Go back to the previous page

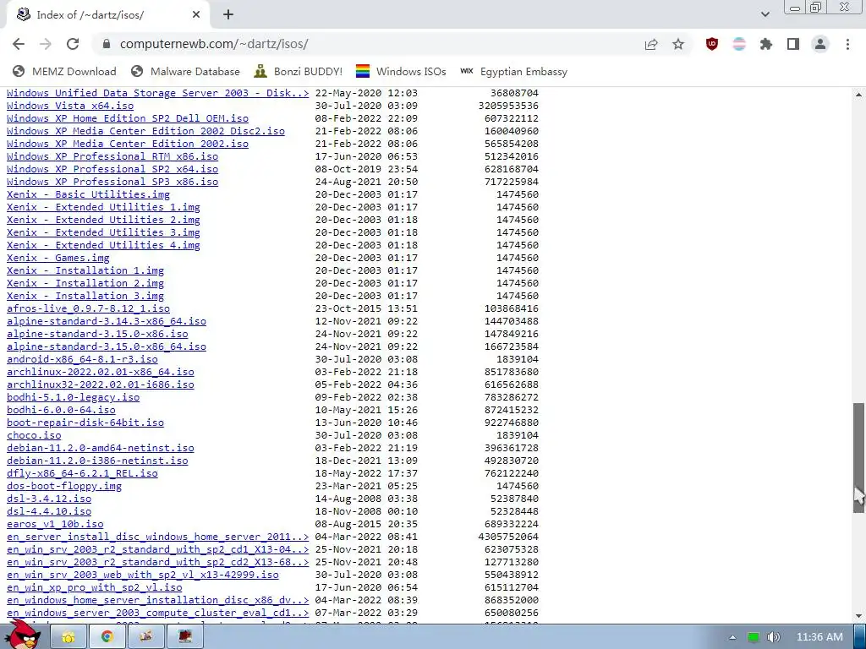click(x=19, y=44)
